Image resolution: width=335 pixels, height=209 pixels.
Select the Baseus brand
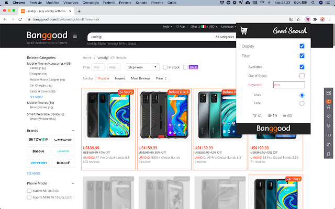[x=38, y=151]
